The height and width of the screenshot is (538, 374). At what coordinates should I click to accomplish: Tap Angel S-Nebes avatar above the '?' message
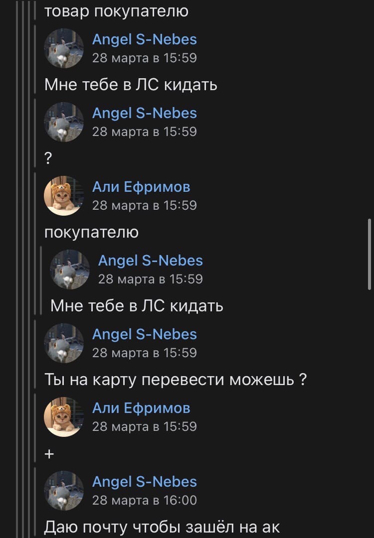pyautogui.click(x=64, y=122)
